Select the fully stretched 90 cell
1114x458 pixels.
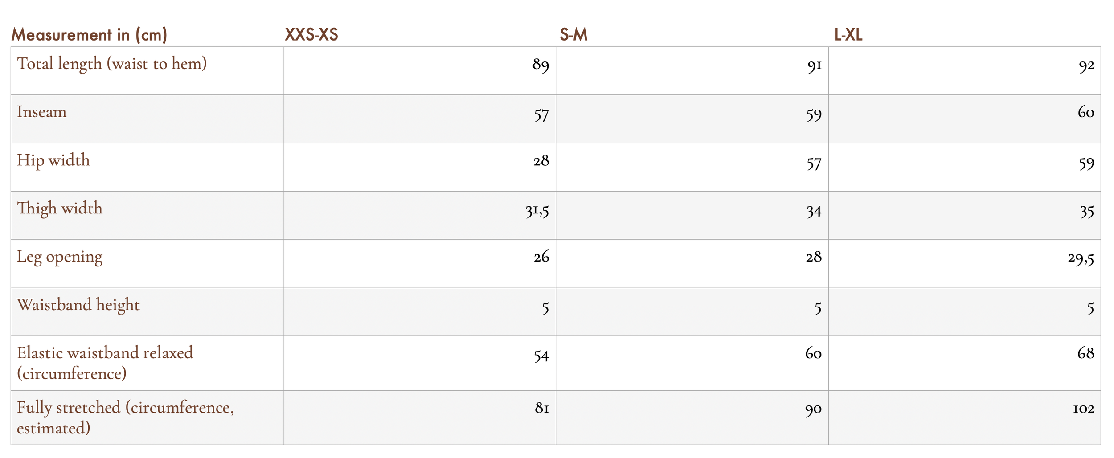coord(692,418)
